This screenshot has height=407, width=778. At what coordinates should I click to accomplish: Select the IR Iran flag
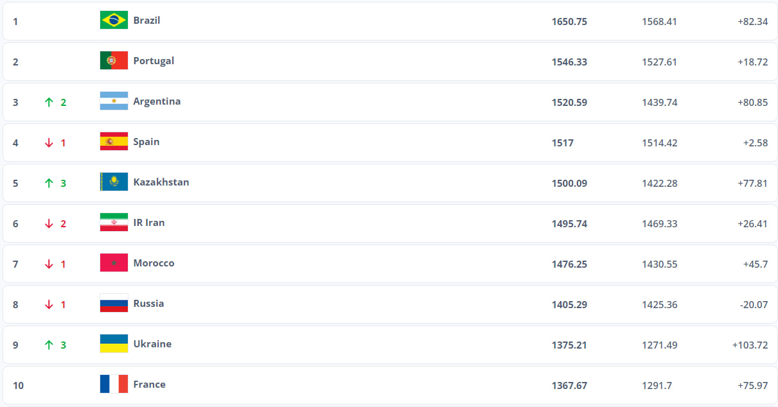pos(114,223)
